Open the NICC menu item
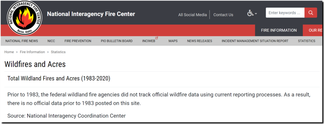Viewport: 325px width, 125px height. click(x=51, y=41)
